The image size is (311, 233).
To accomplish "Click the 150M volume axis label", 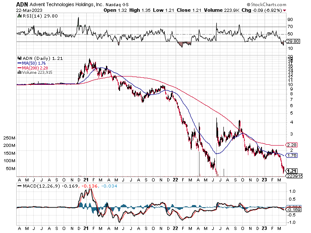I will click(9, 153).
